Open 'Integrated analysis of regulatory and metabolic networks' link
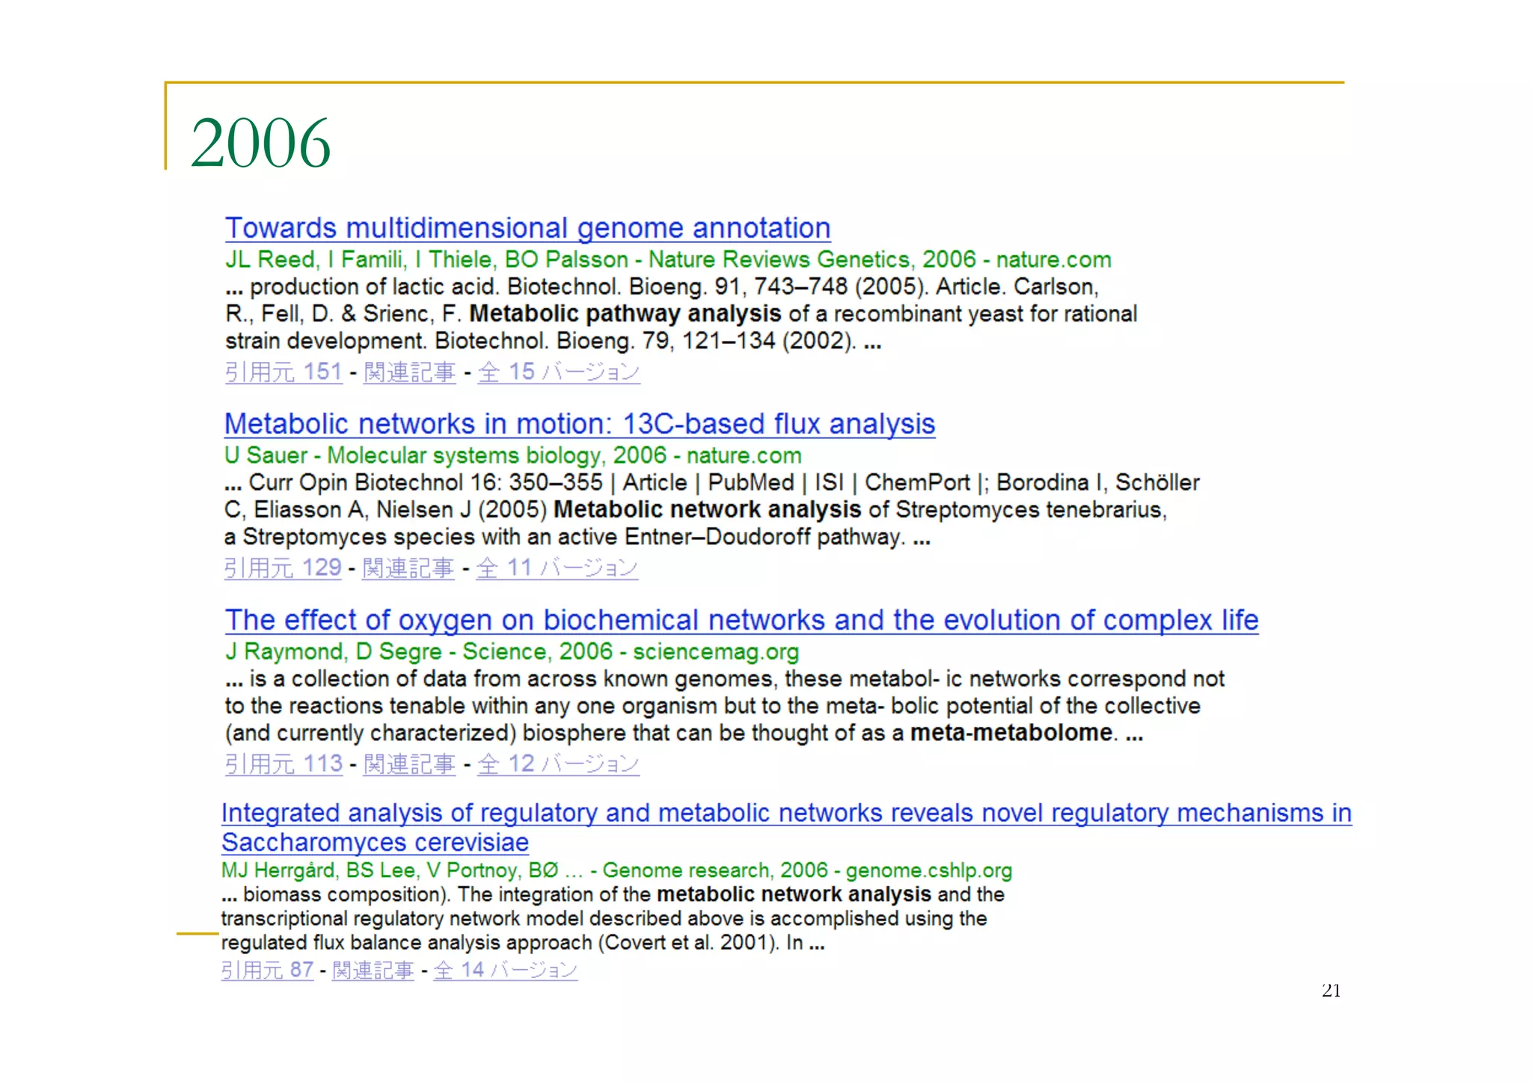Screen dimensions: 1532x1082 tap(785, 813)
